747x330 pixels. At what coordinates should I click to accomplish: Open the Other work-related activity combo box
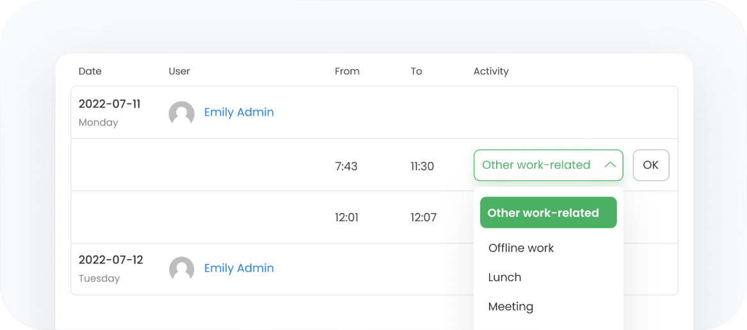(549, 165)
